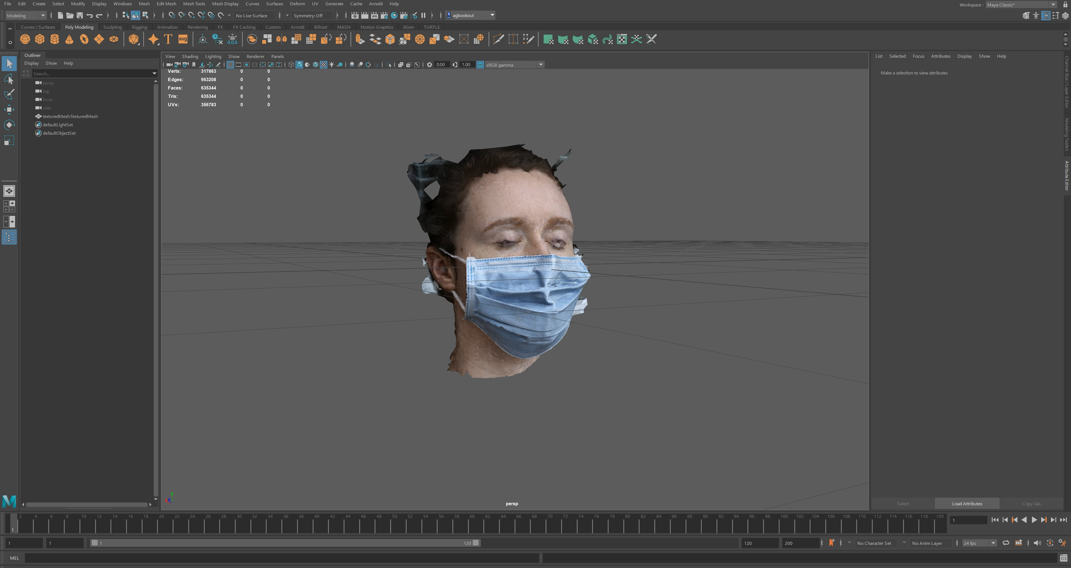Activate the Move tool in Tool Box

pos(9,109)
